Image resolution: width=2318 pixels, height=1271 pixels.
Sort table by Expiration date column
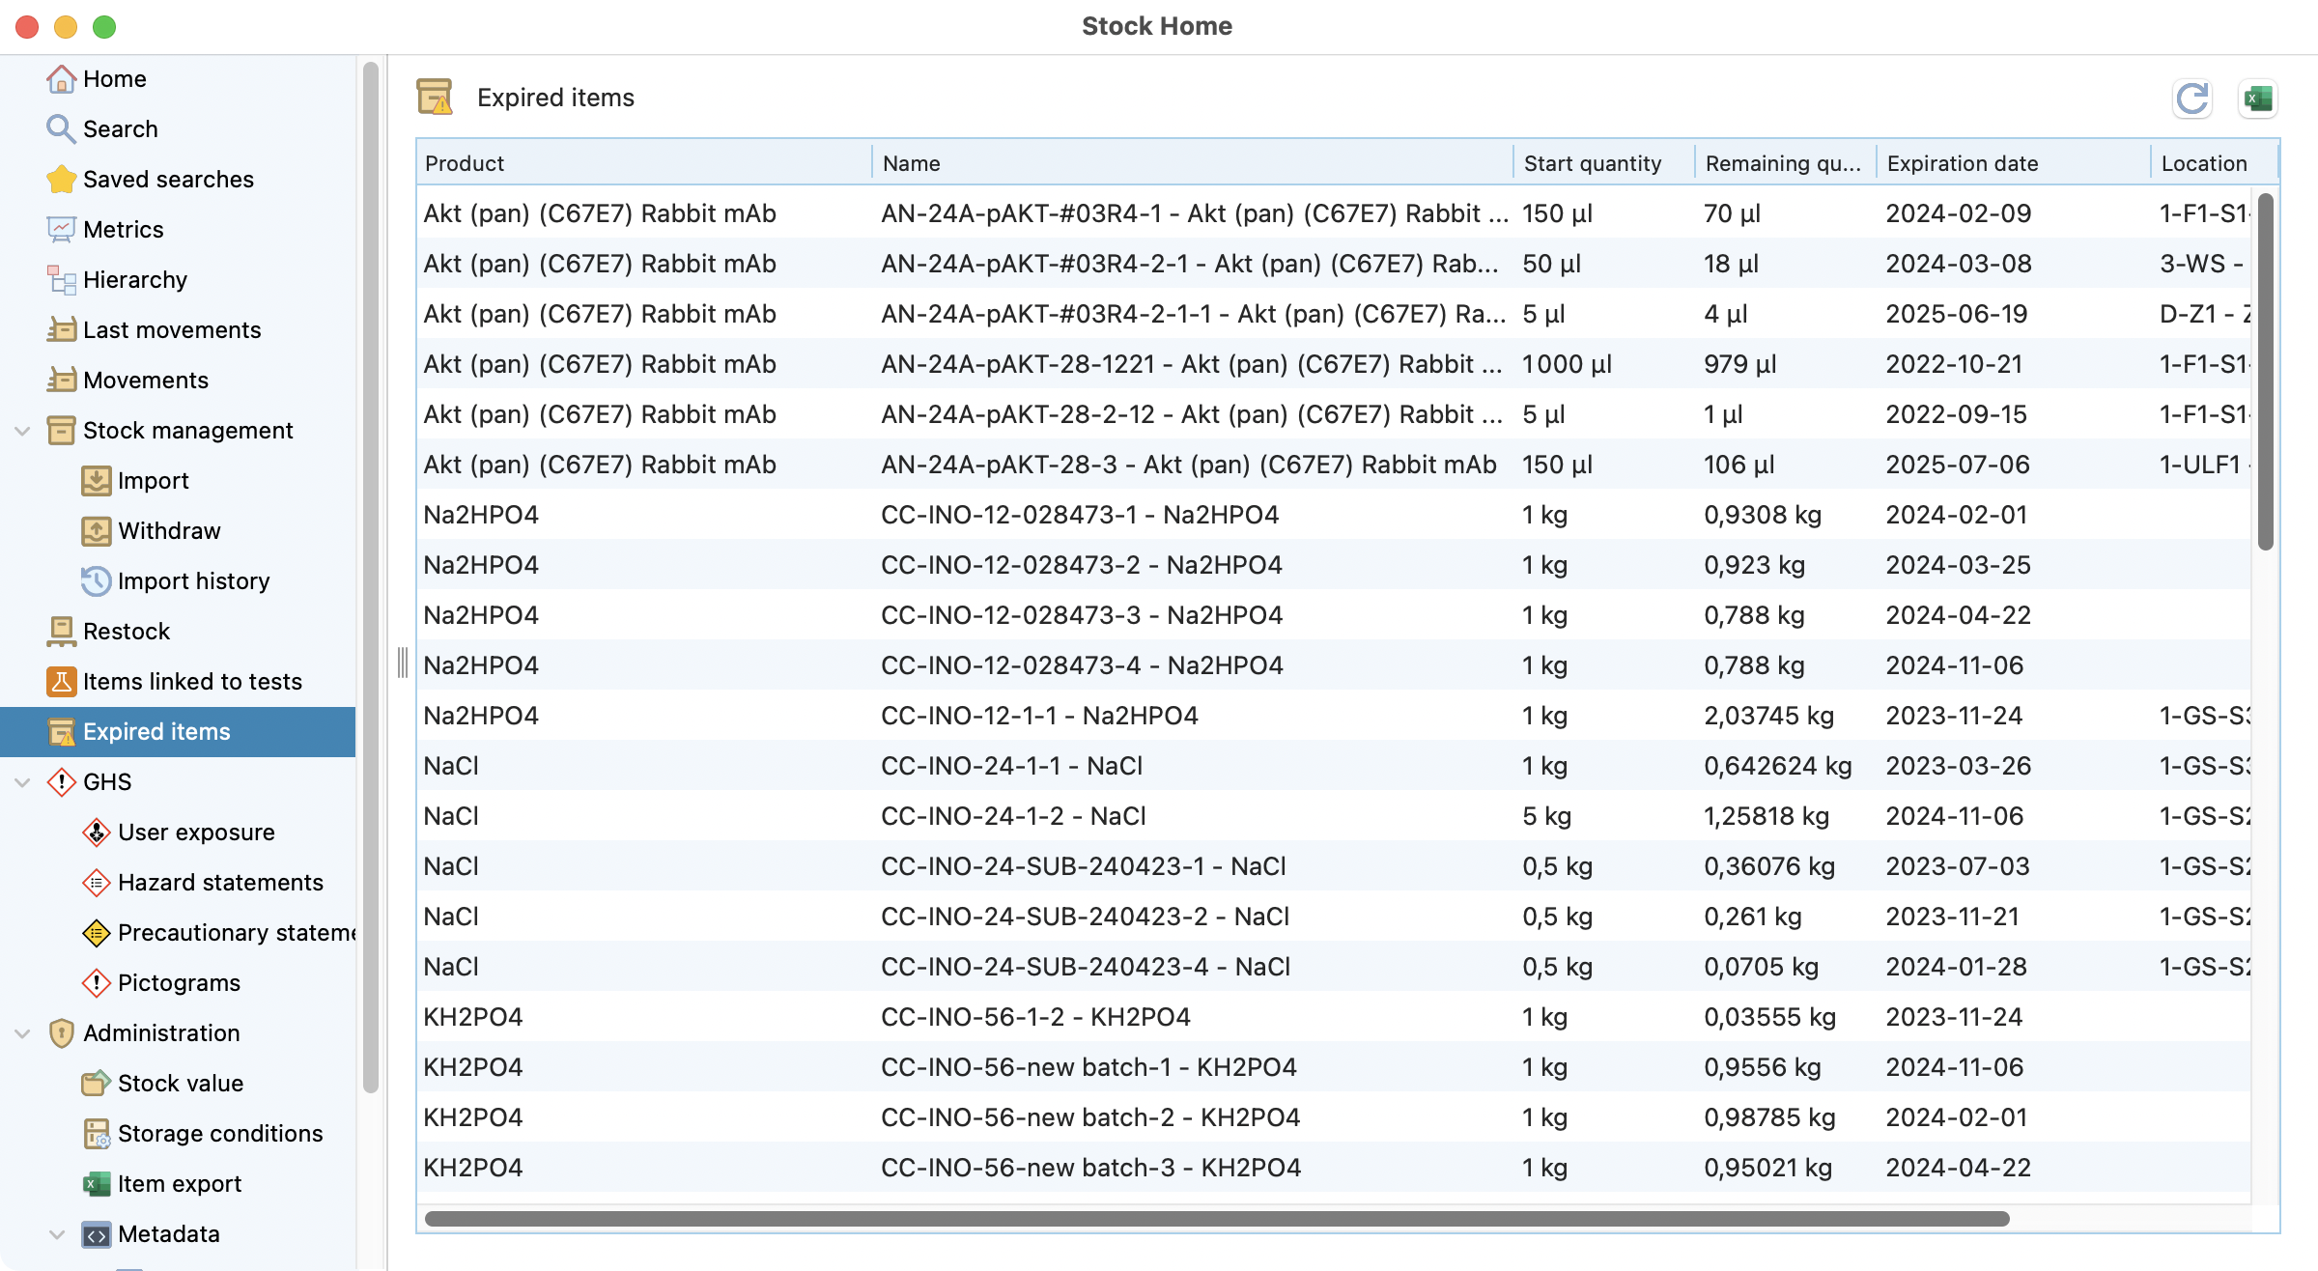pos(1962,163)
